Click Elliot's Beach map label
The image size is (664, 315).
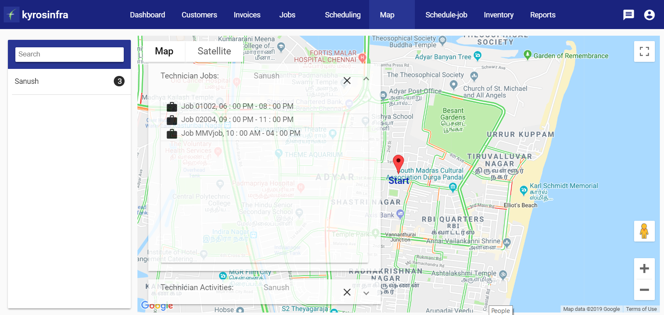(520, 205)
